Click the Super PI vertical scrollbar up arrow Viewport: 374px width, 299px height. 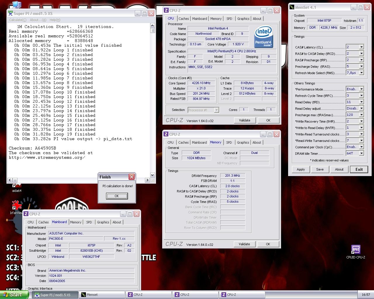153,26
